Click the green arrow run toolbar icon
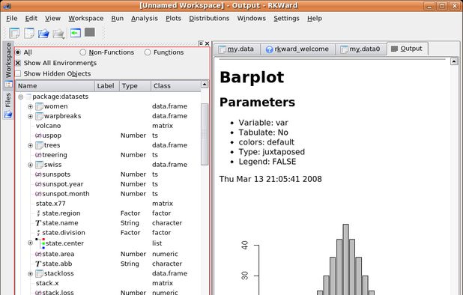This screenshot has height=295, width=463. point(76,33)
